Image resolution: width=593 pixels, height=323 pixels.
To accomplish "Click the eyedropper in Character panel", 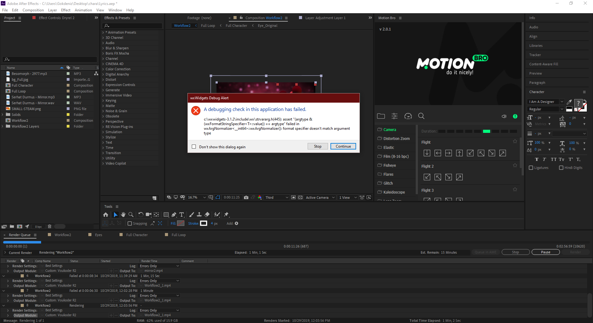I will coord(569,102).
